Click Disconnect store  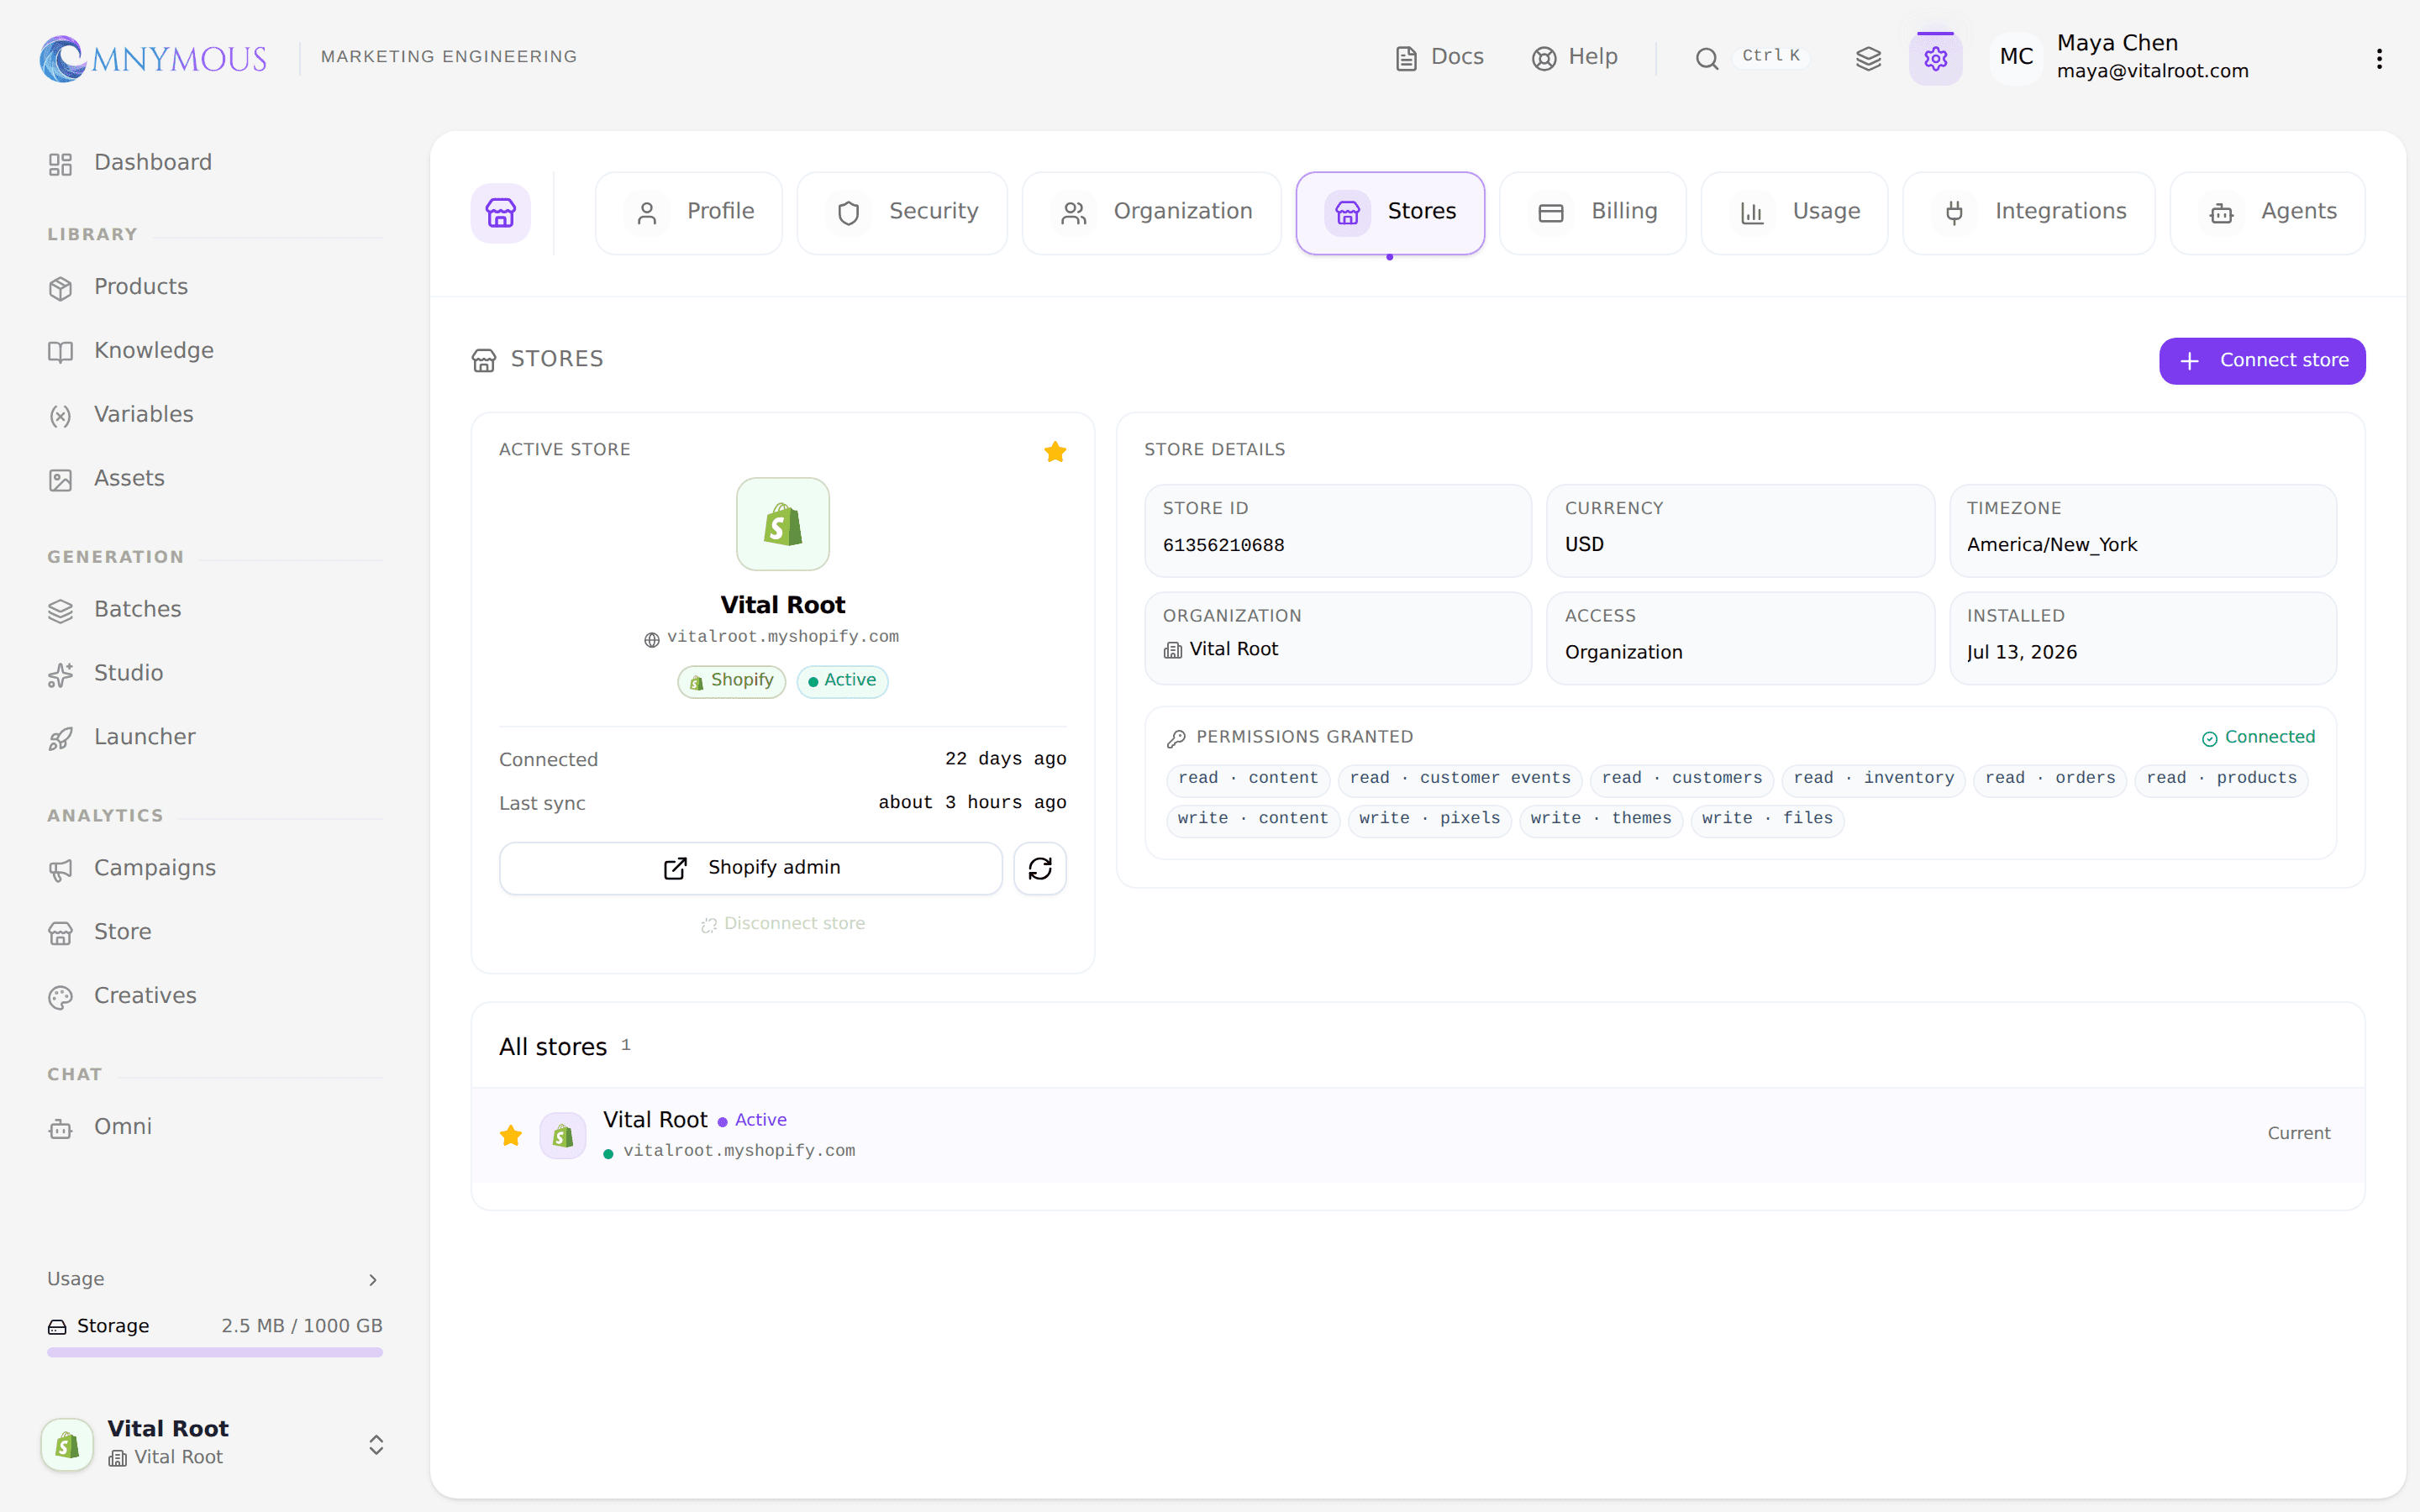783,924
